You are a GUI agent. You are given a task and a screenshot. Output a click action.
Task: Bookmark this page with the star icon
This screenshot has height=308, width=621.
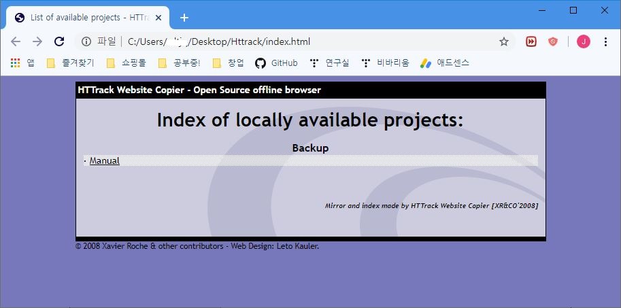click(504, 41)
